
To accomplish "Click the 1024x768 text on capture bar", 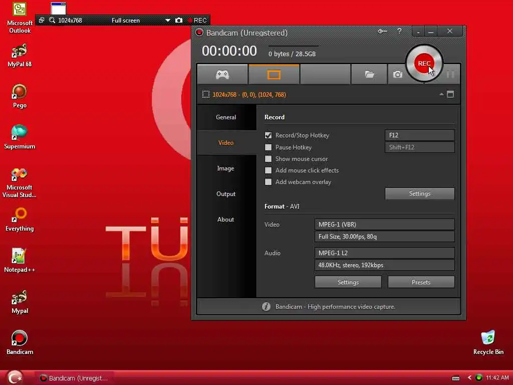I will [x=70, y=20].
